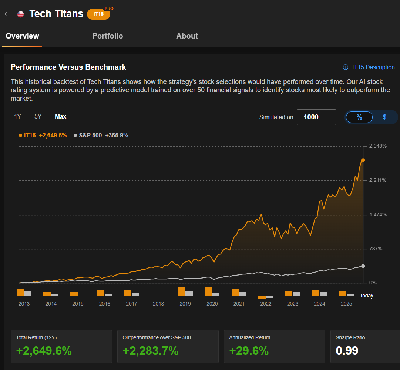Click the orange endpoint marker on IT15 line

363,160
